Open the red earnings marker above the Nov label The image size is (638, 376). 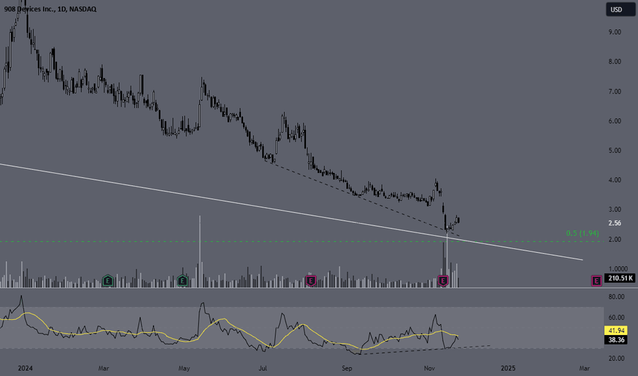pos(443,280)
